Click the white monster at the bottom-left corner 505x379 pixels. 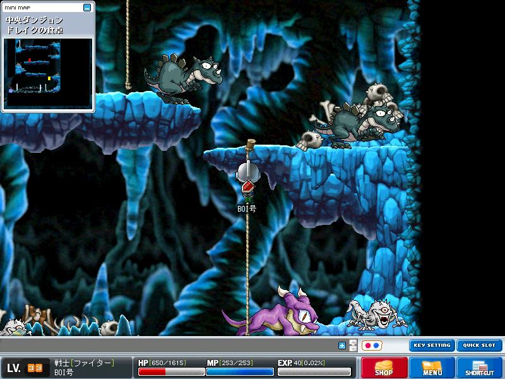point(15,327)
